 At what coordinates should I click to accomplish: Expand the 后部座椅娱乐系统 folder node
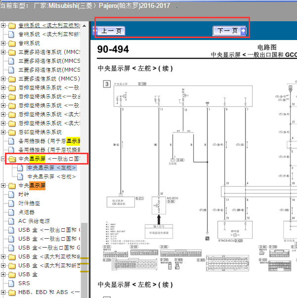coord(3,132)
